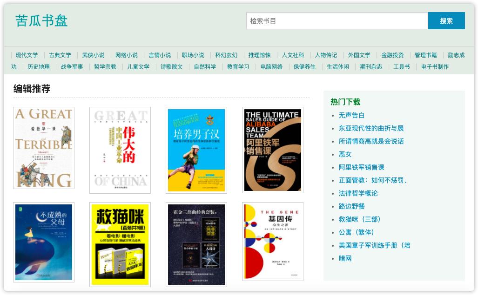Click the 培养男子汉 book cover thumbnail
Screen dimensions: 478x295
196,151
